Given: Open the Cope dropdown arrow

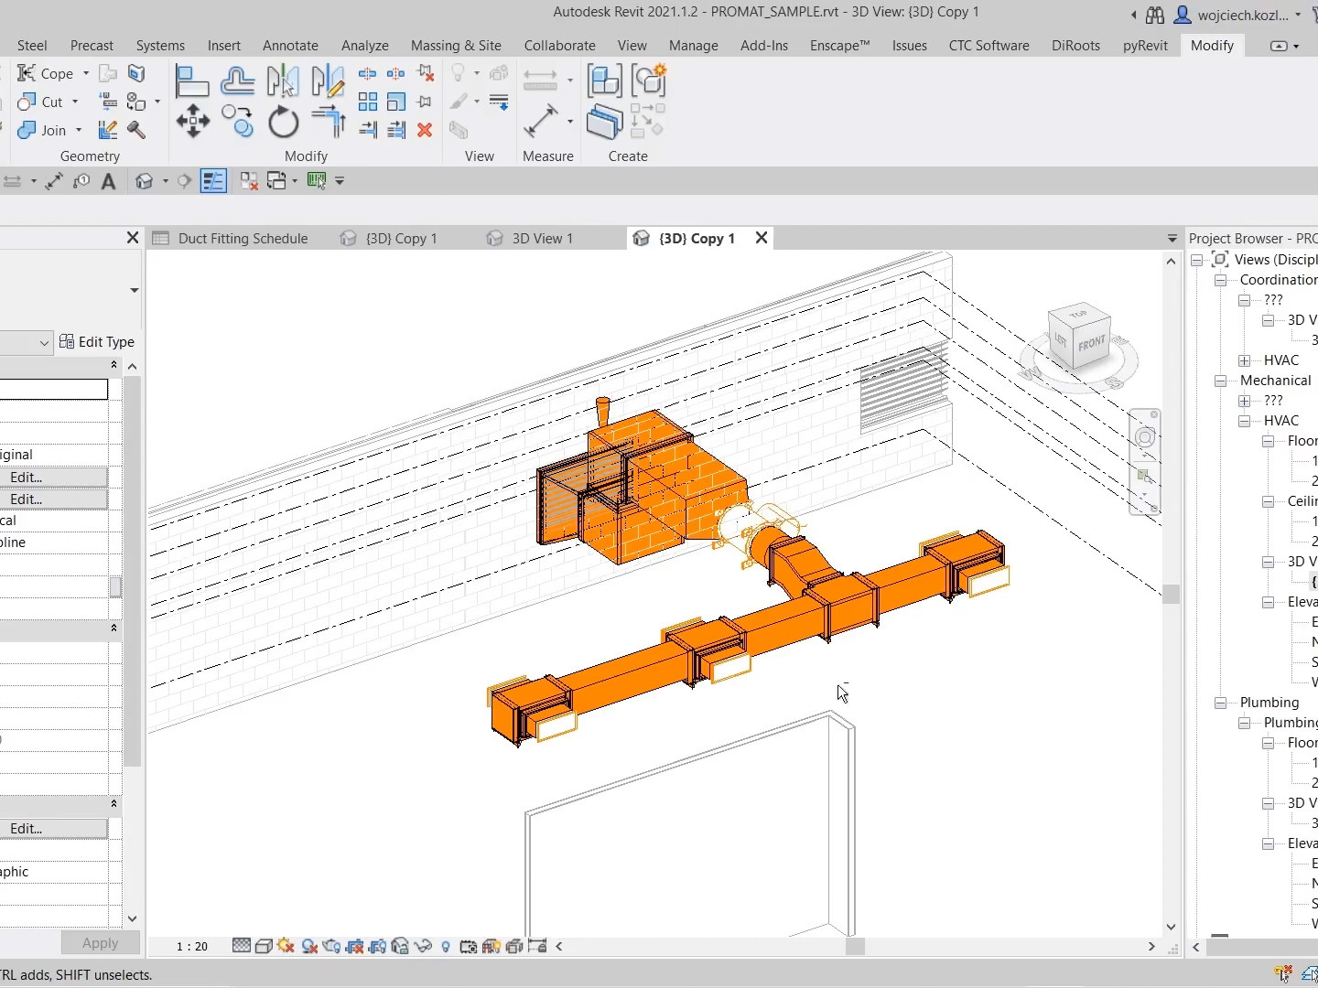Looking at the screenshot, I should point(86,73).
